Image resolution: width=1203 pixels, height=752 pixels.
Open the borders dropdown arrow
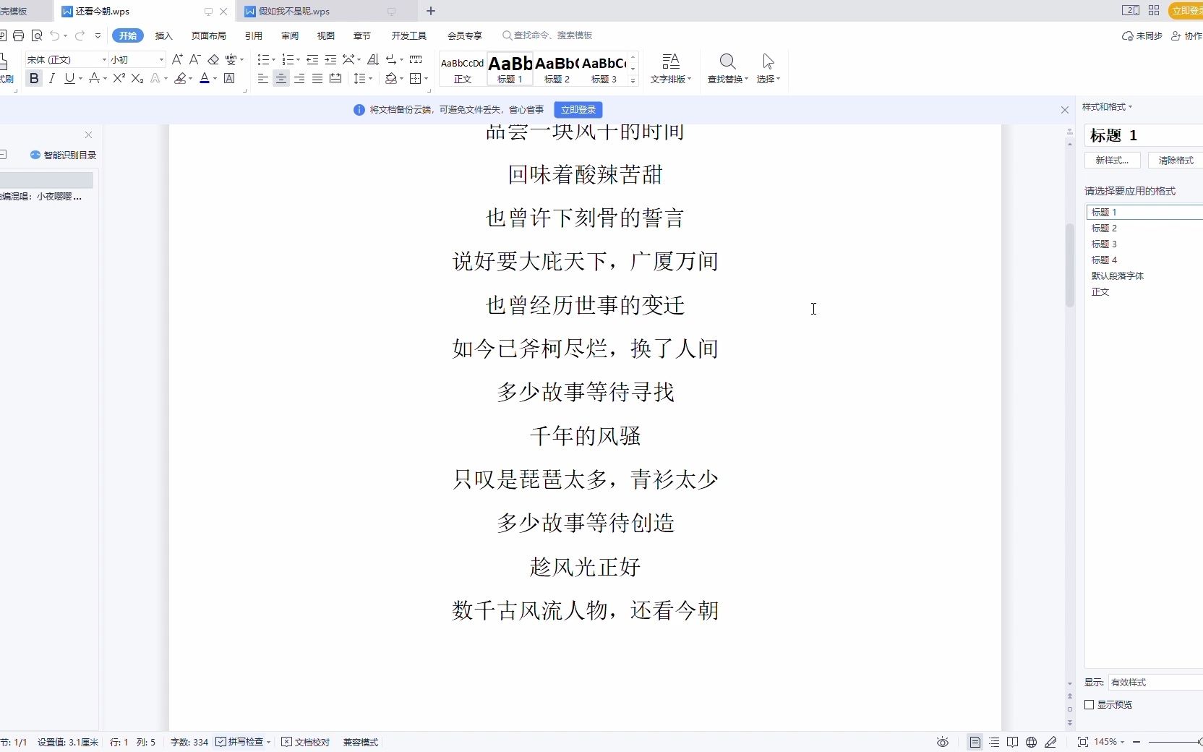click(426, 79)
